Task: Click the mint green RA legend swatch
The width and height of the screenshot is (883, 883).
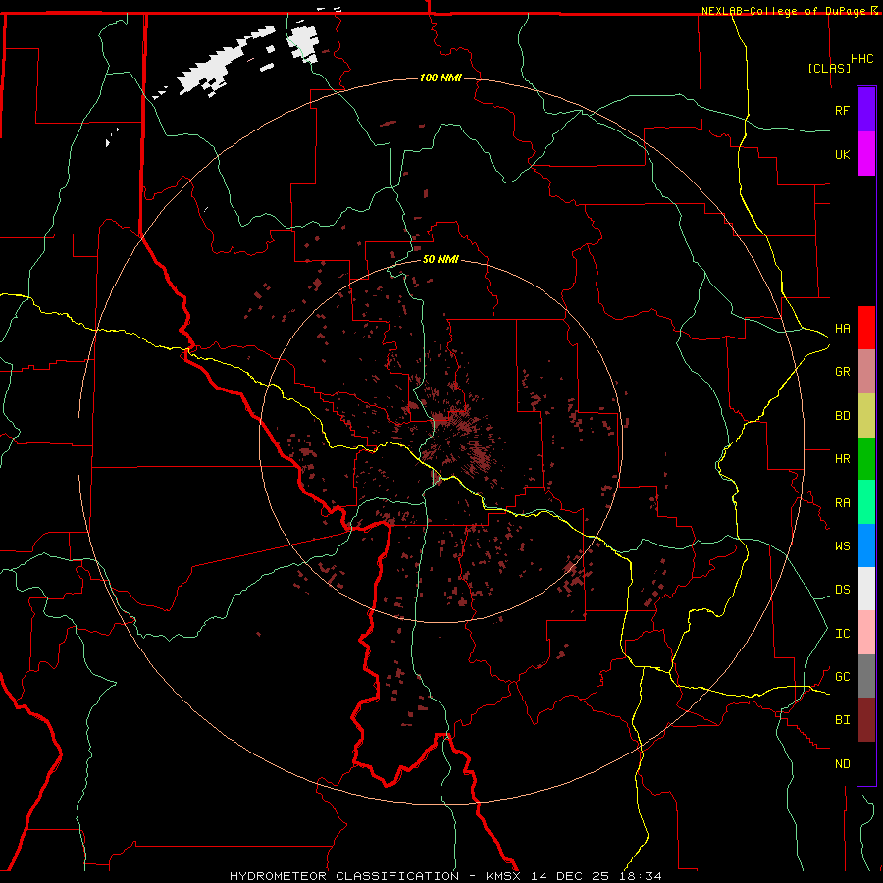Action: click(866, 501)
